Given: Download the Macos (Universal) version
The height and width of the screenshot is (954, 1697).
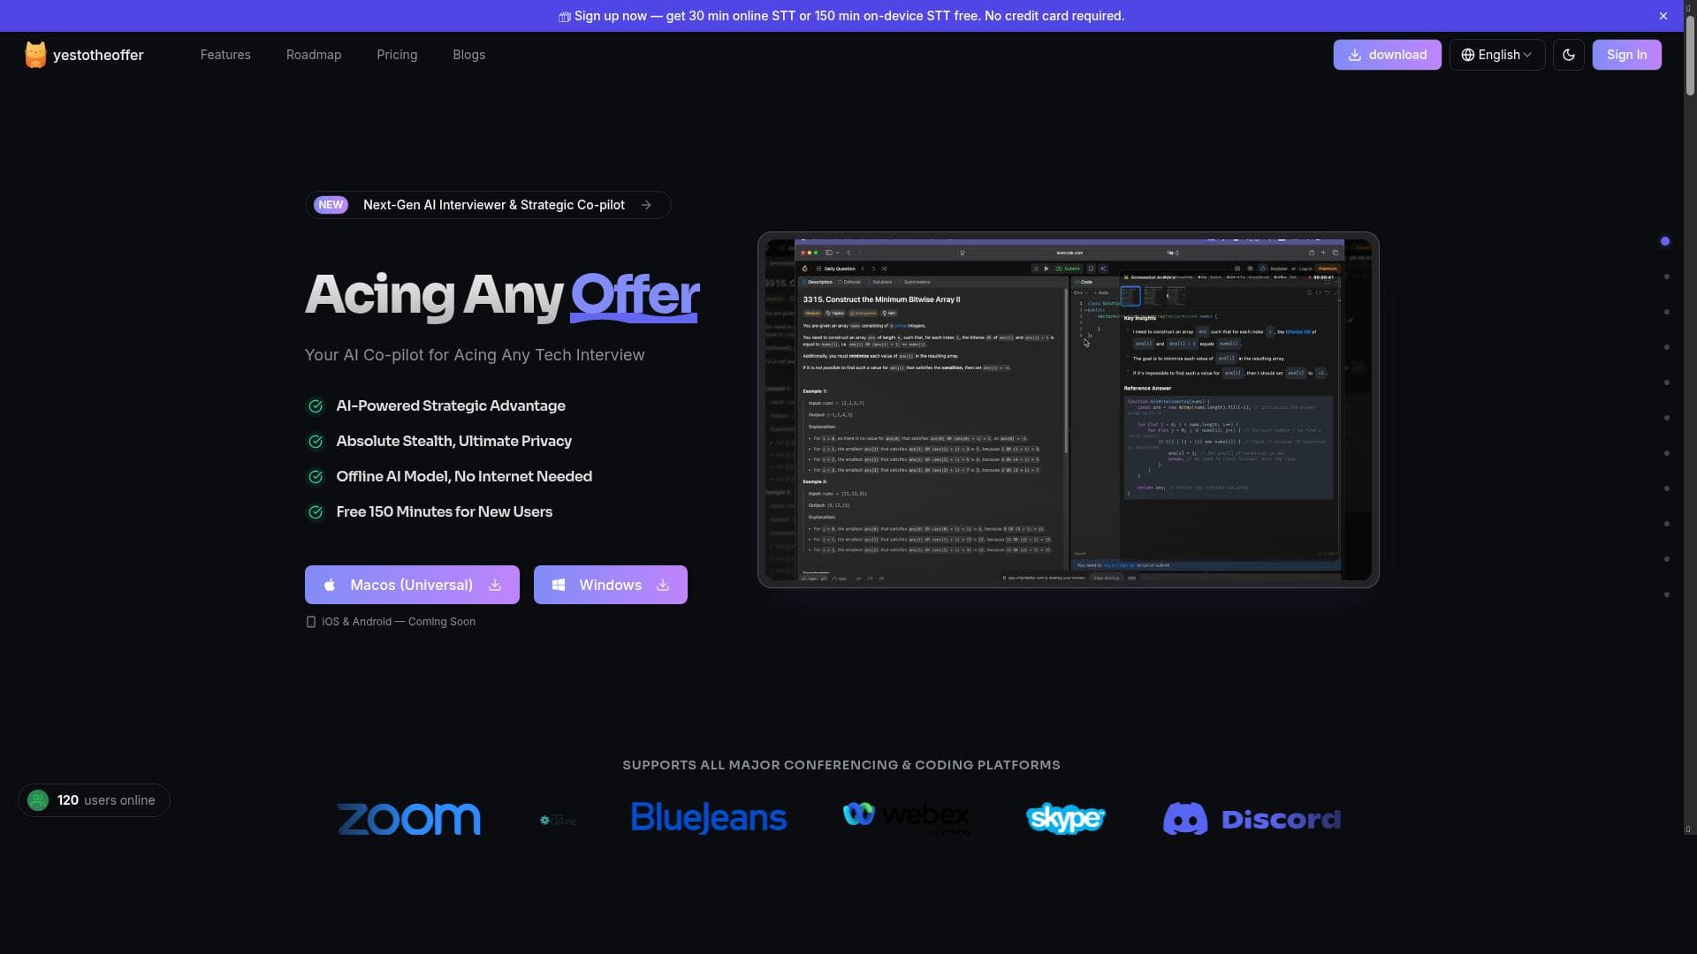Looking at the screenshot, I should pyautogui.click(x=412, y=585).
